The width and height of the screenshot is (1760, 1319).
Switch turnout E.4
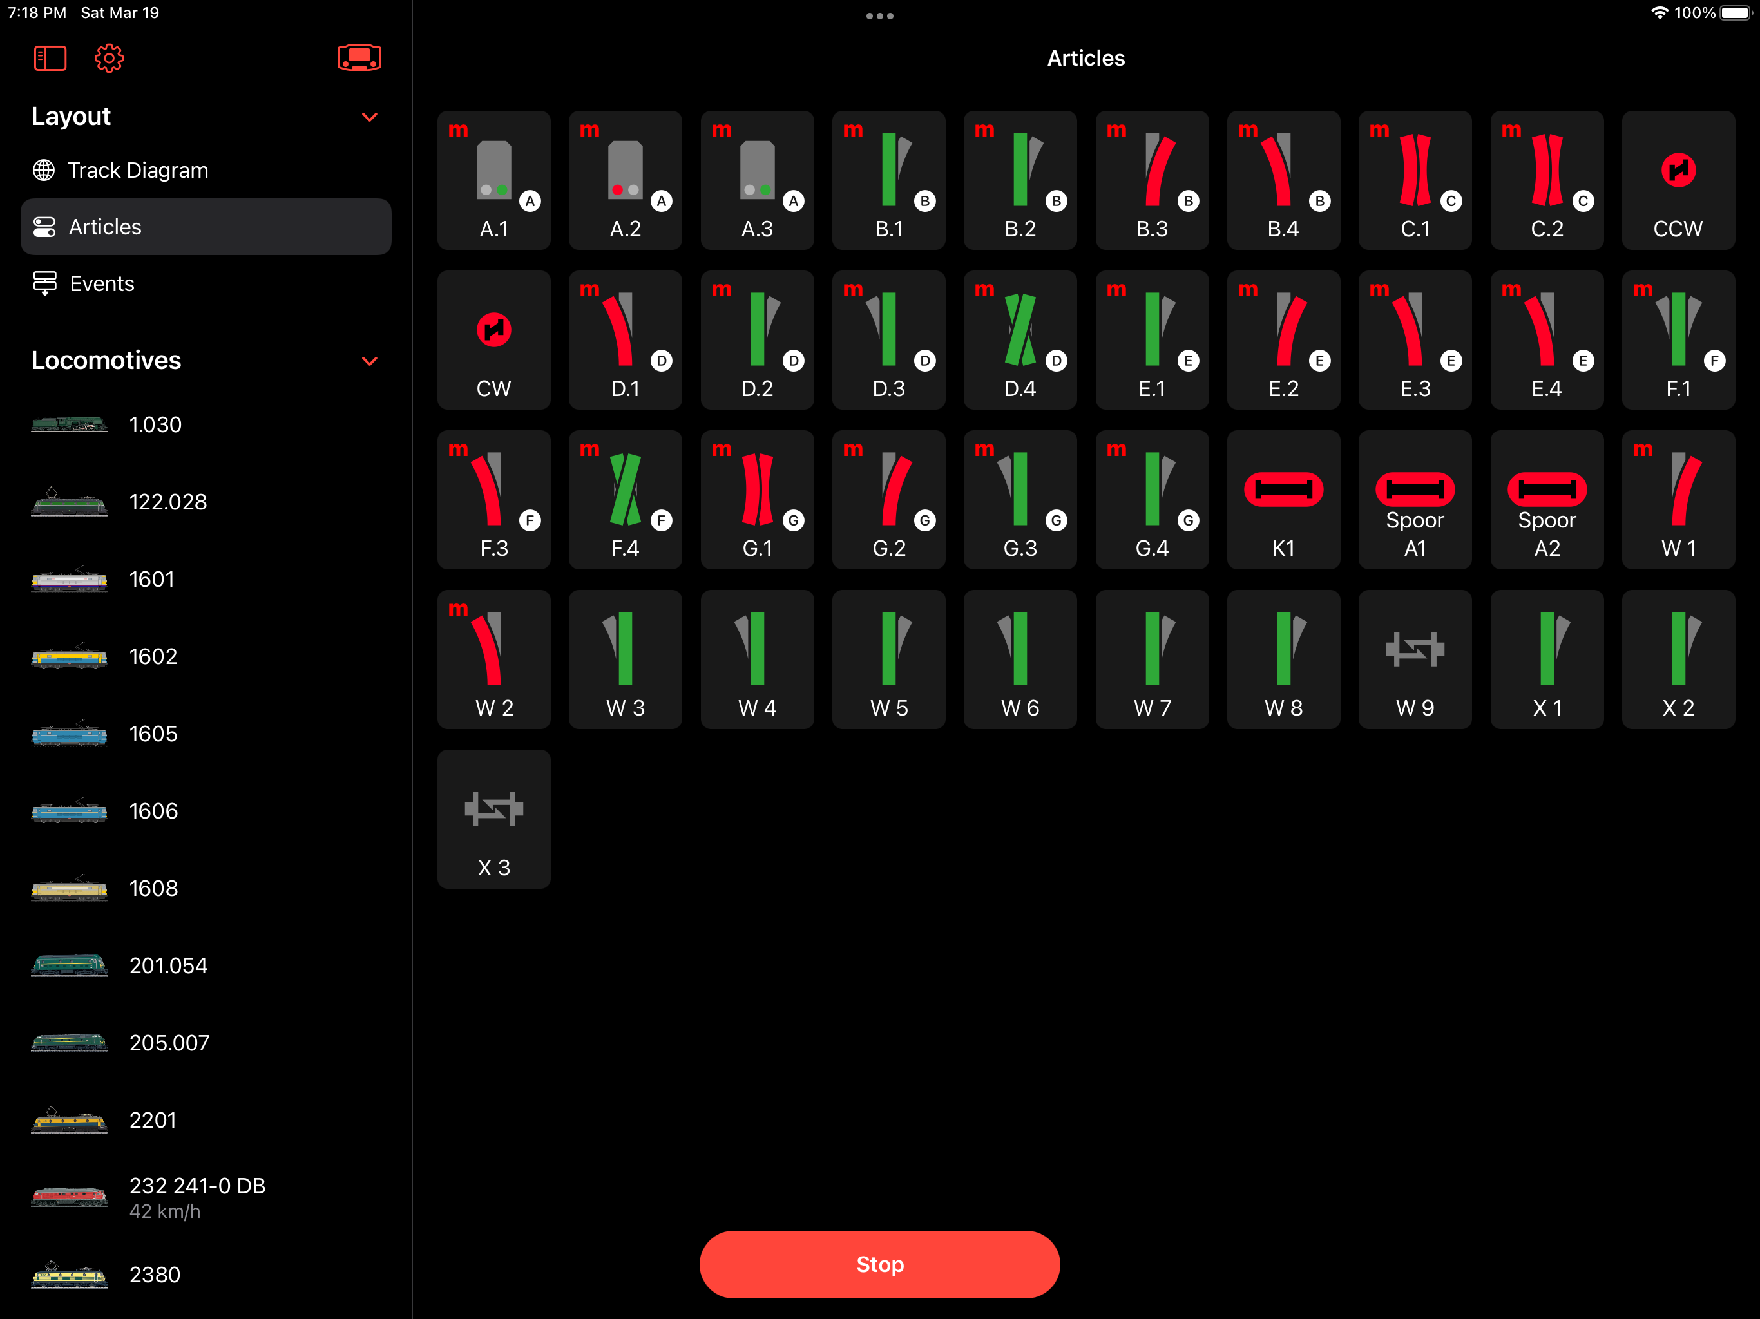coord(1547,341)
